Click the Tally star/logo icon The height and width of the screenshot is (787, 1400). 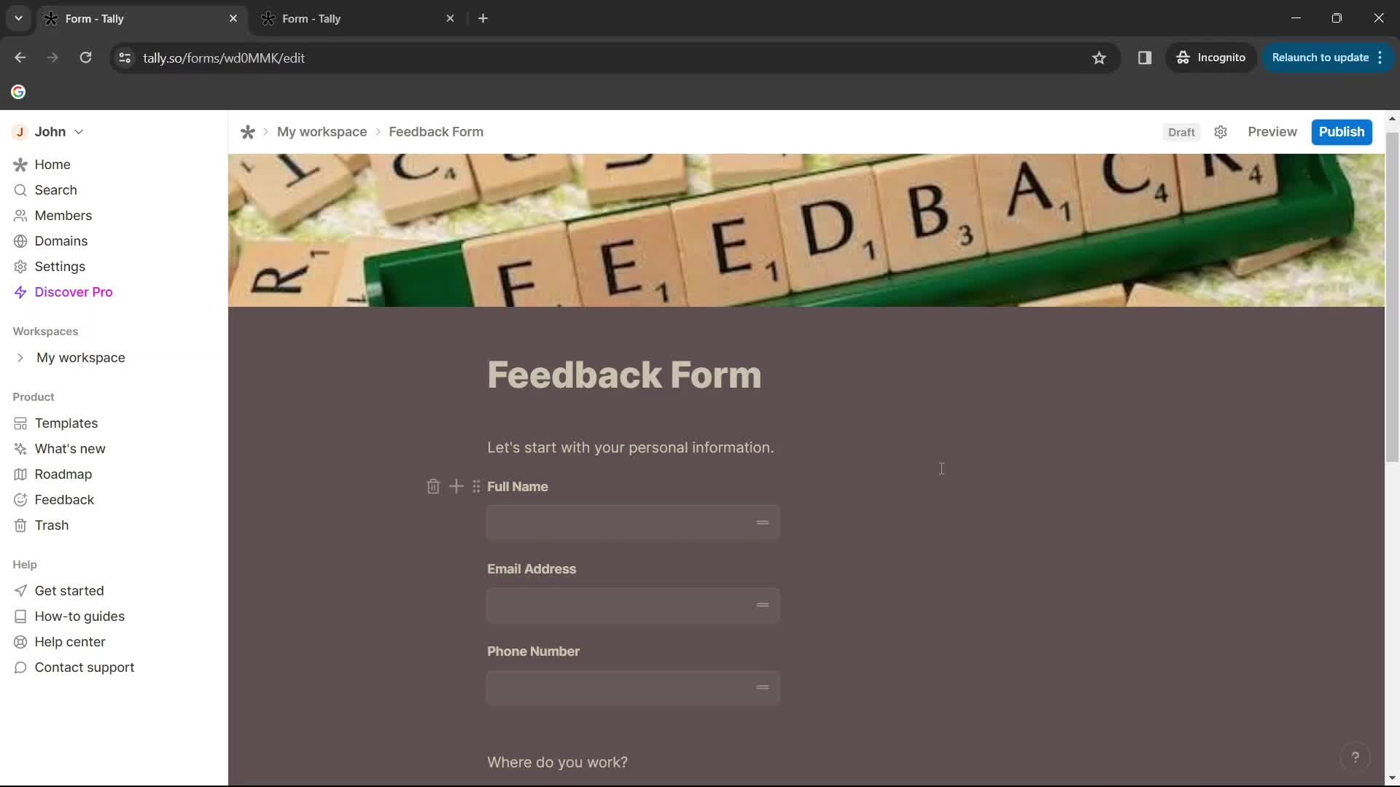click(248, 132)
